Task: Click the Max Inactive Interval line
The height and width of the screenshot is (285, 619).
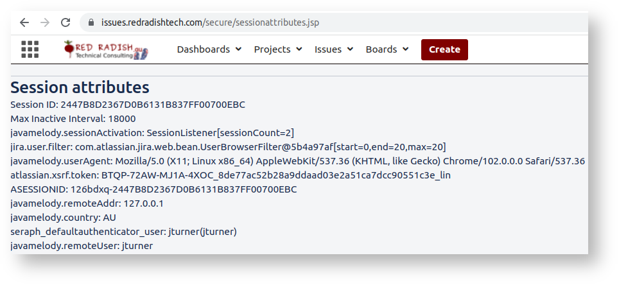Action: click(x=73, y=119)
